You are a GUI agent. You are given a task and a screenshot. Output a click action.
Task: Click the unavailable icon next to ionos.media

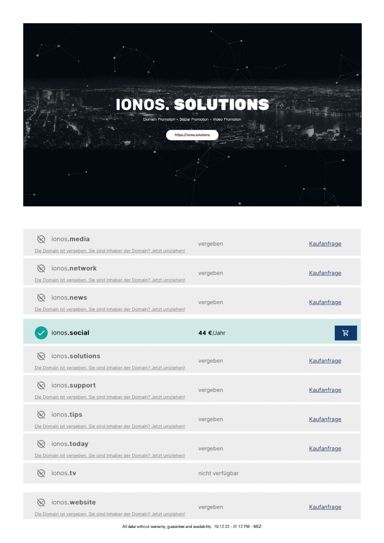41,239
